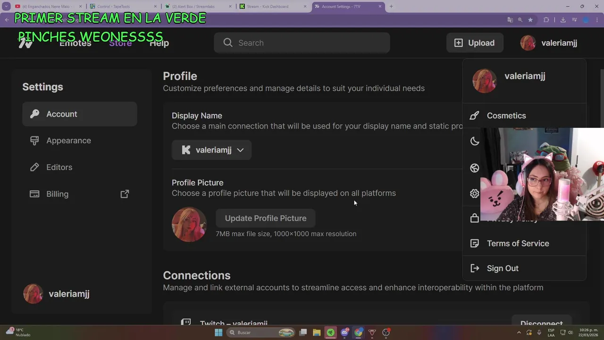Click the magnifier icon in search bar
This screenshot has width=604, height=340.
coord(228,43)
